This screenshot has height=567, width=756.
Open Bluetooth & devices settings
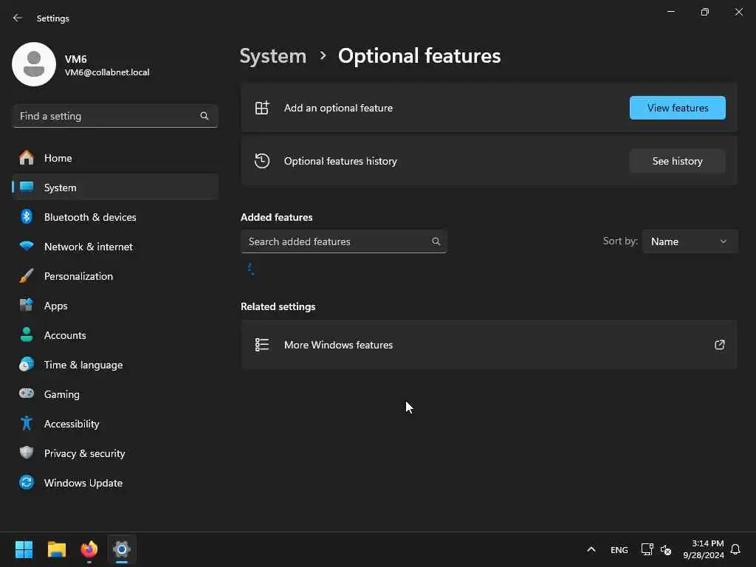coord(114,217)
